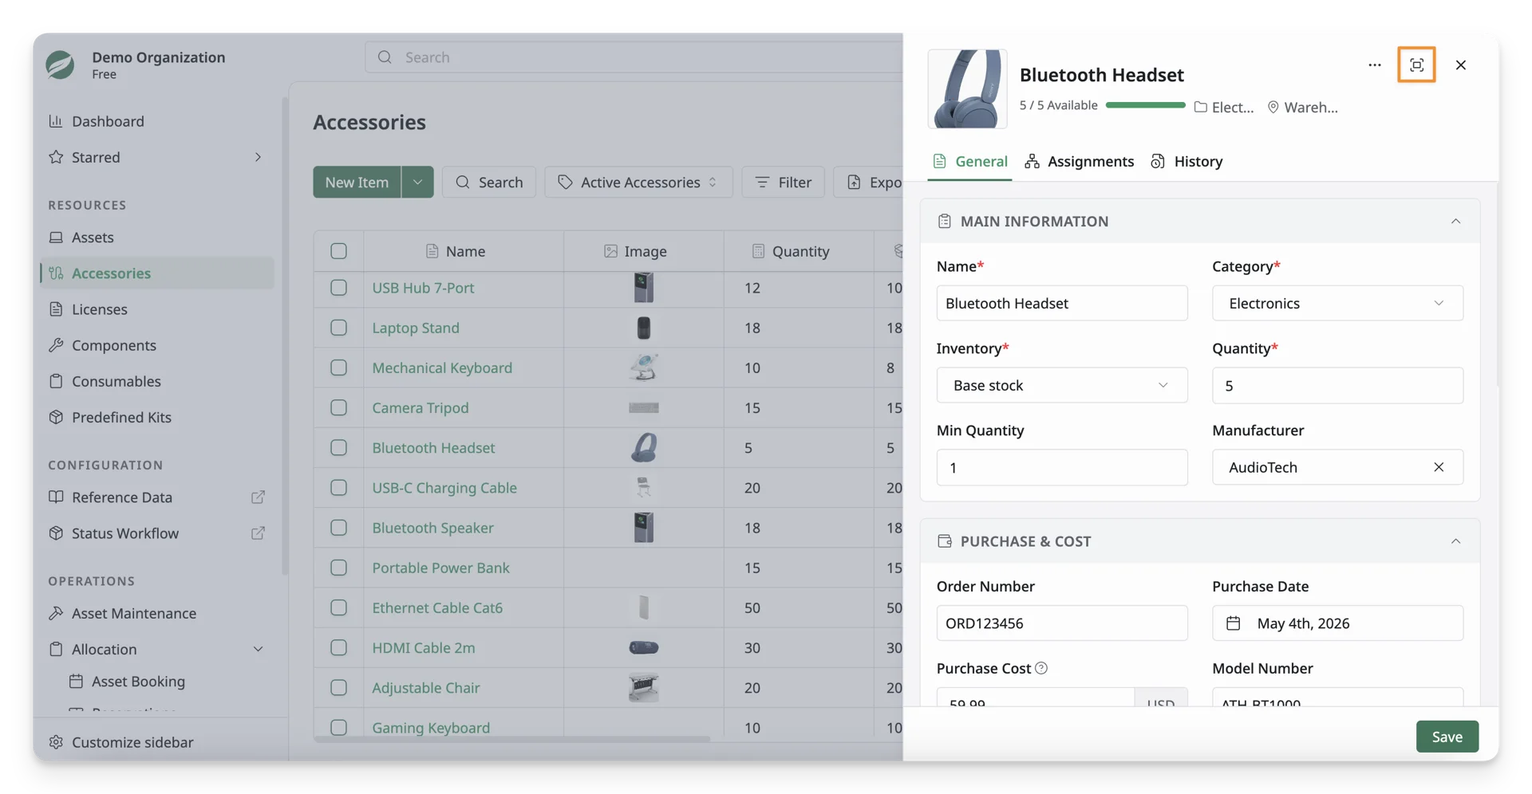The width and height of the screenshot is (1532, 794).
Task: Open Licenses in the sidebar
Action: pos(99,309)
